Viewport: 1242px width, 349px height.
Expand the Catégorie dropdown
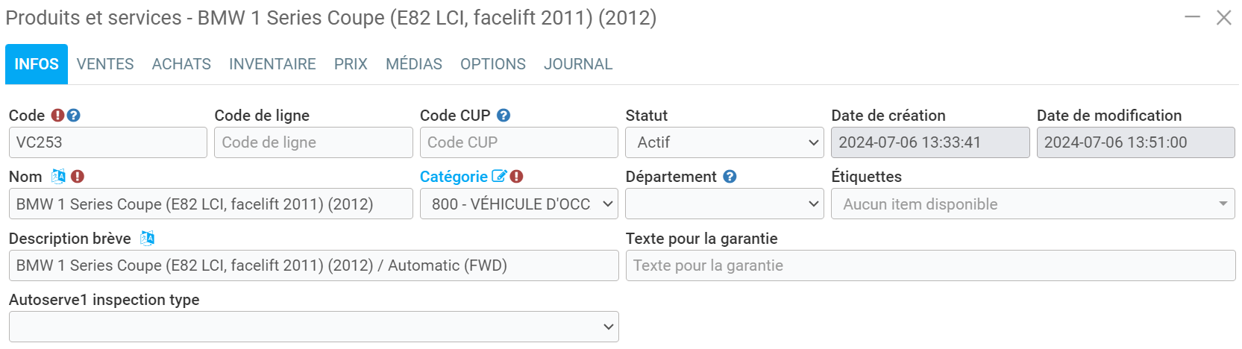(519, 204)
